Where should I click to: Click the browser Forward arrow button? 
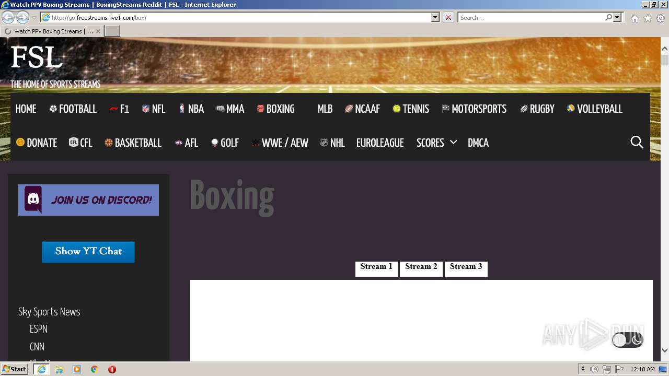click(22, 18)
